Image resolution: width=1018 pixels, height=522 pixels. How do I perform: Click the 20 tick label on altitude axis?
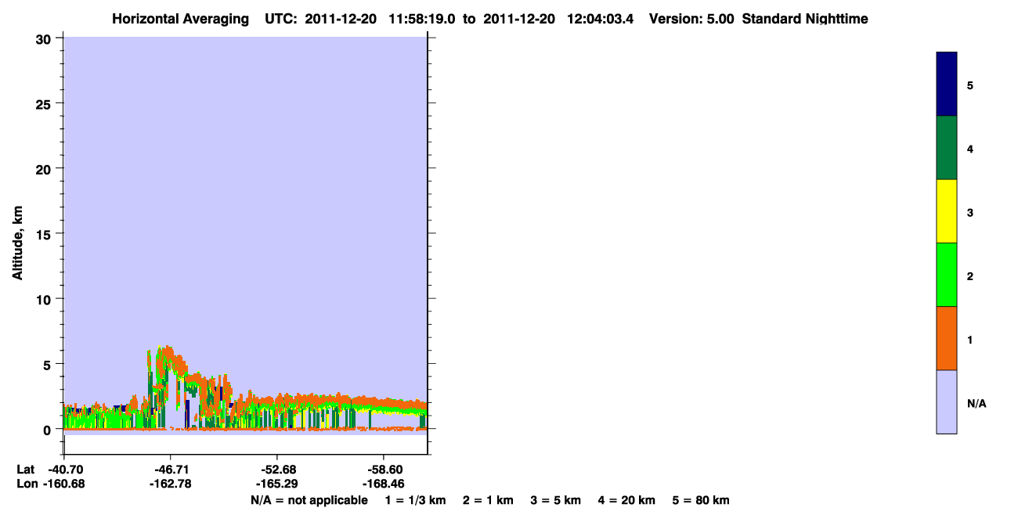click(45, 169)
